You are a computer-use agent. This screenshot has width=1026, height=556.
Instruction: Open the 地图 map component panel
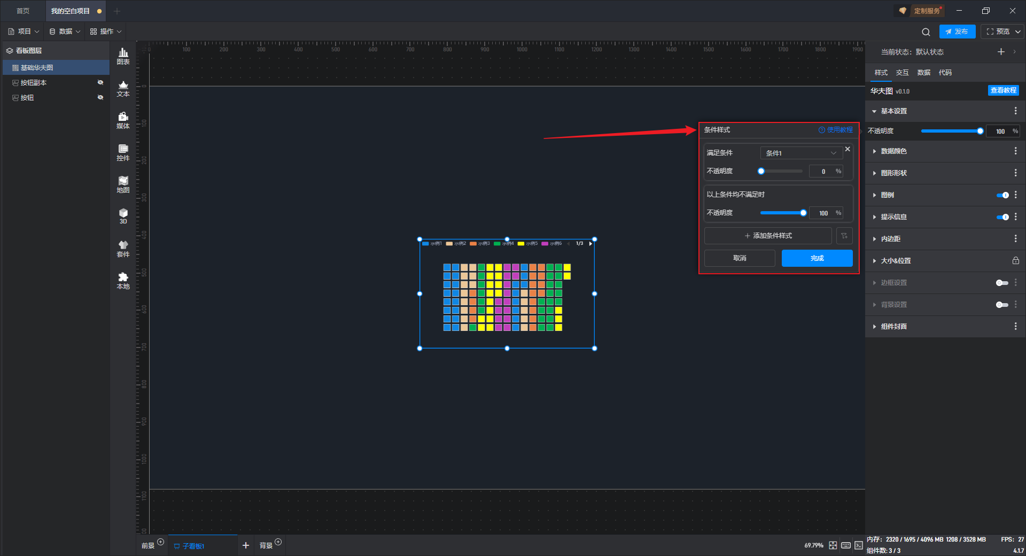pos(123,184)
